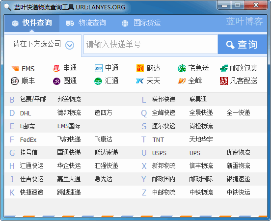Select TNT in row T
Screen dimensions: 271x221
coord(158,139)
